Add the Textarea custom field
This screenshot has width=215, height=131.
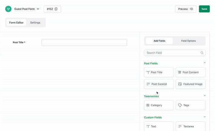pos(191,126)
